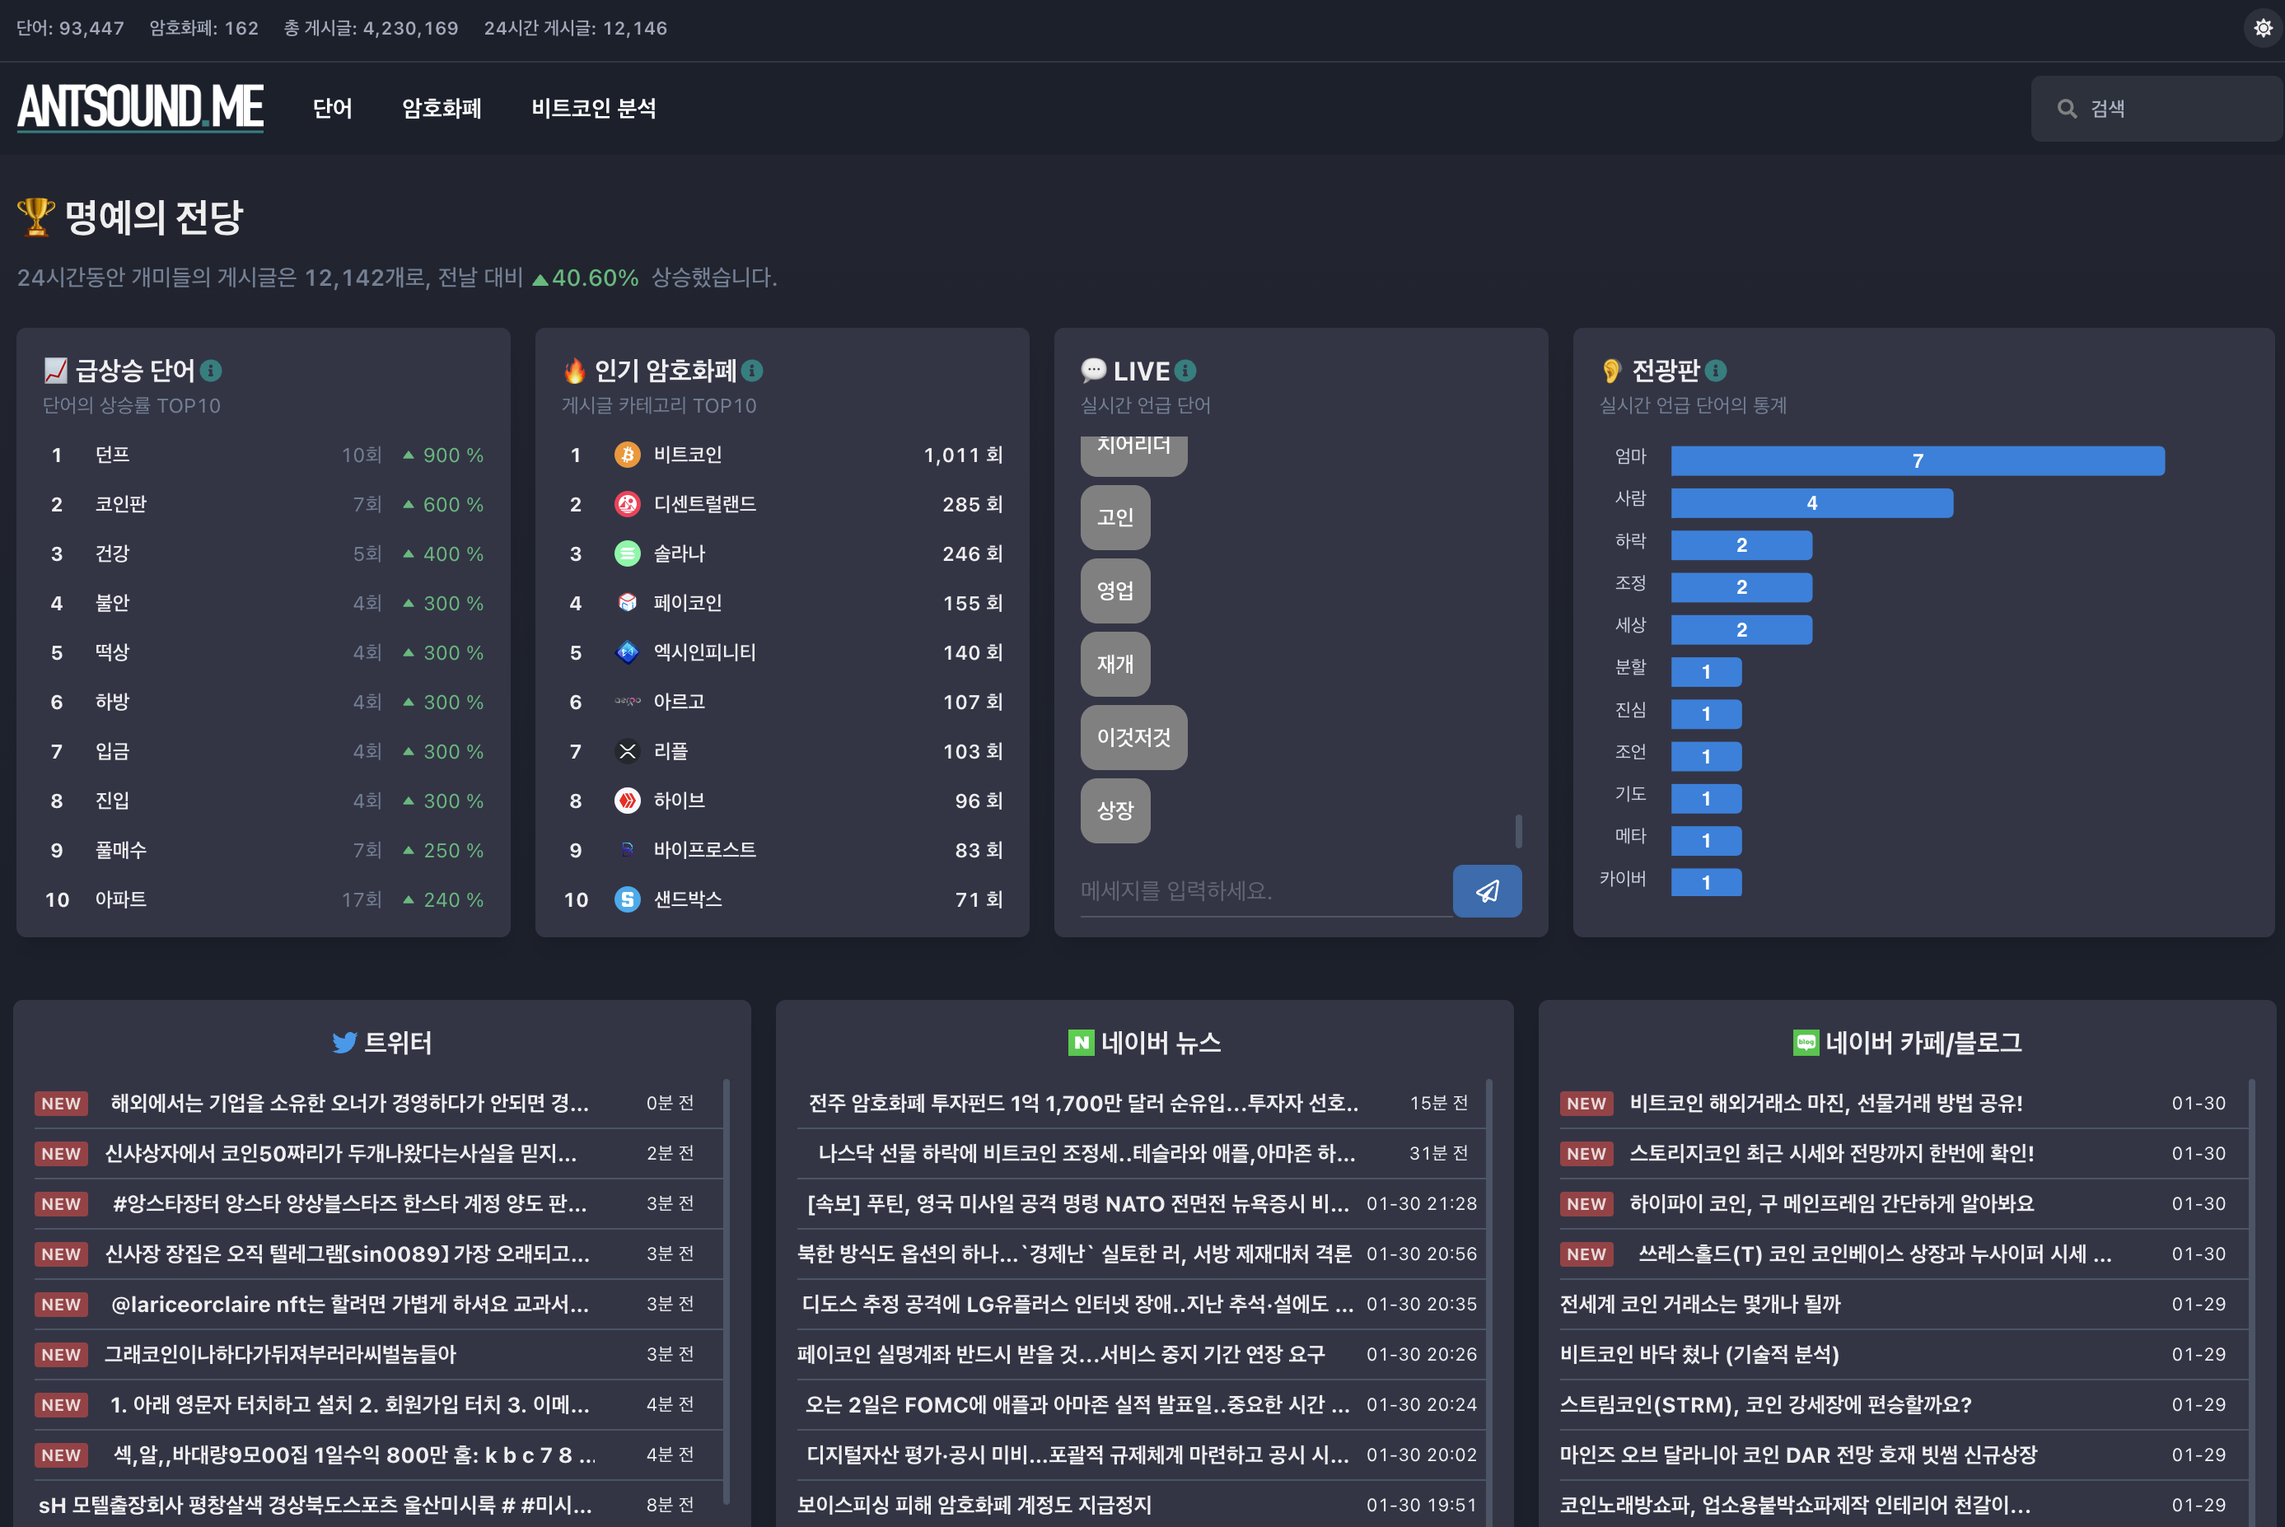Click the ▲40.60% increase figure
This screenshot has width=2285, height=1527.
click(x=586, y=278)
